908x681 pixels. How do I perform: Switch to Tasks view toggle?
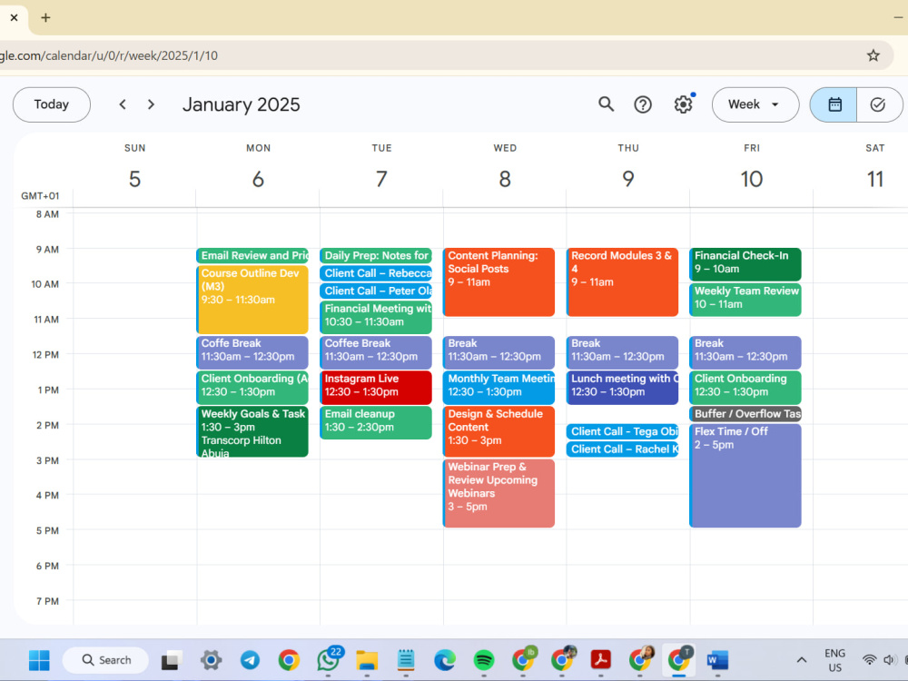878,104
